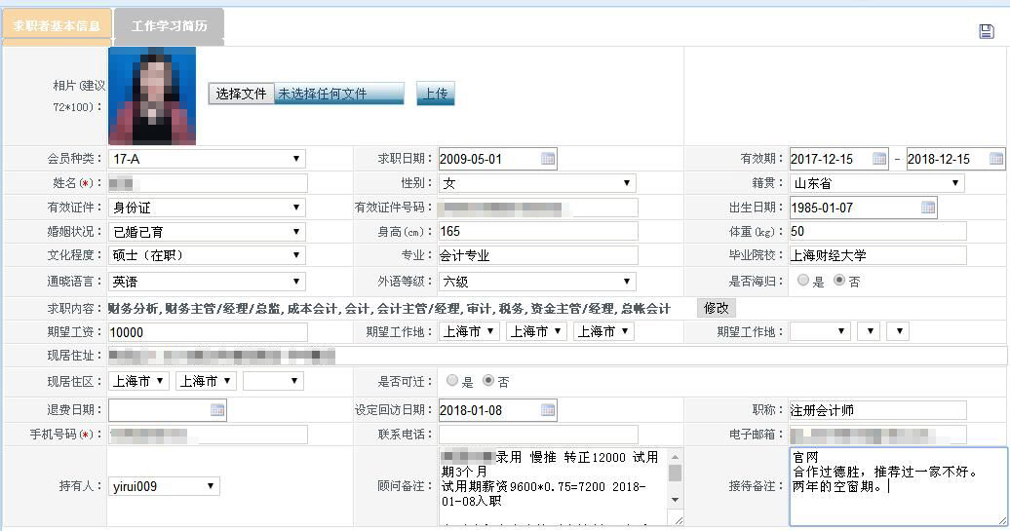
Task: Click the 电子邮箱 input field
Action: point(878,435)
